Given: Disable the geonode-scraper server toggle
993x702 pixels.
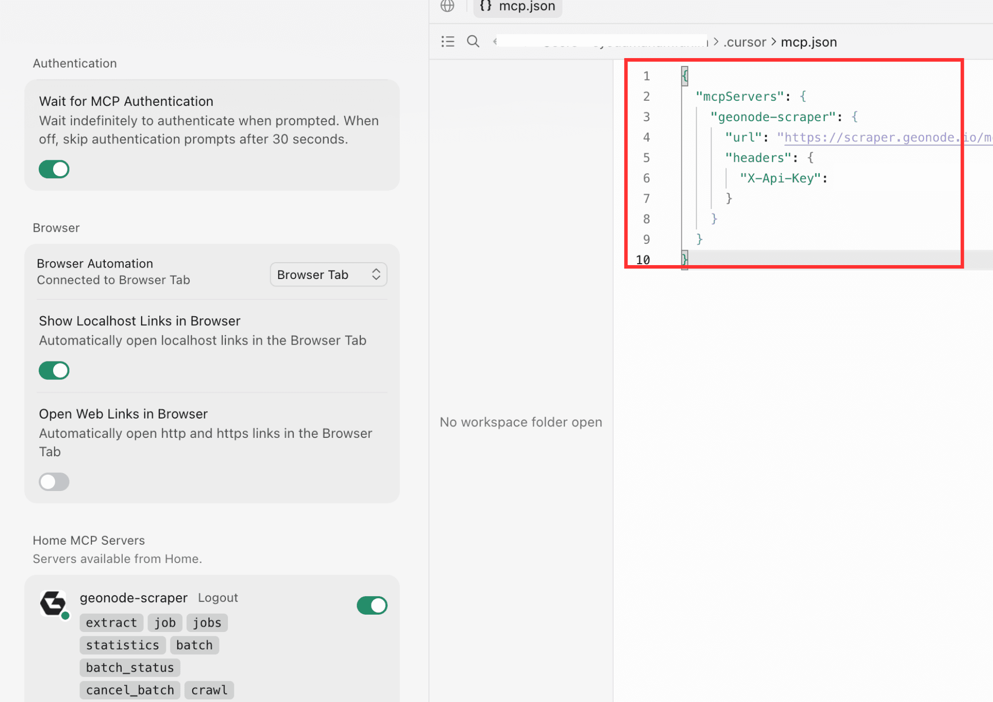Looking at the screenshot, I should [372, 605].
